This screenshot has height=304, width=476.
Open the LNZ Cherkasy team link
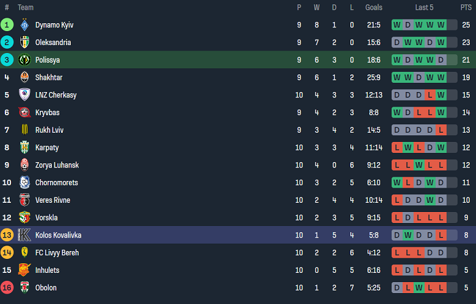(x=56, y=95)
